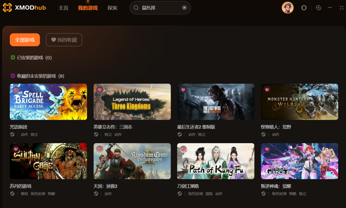
Task: Toggle favorite heart on Monster Hunter Wilds
Action: (267, 90)
